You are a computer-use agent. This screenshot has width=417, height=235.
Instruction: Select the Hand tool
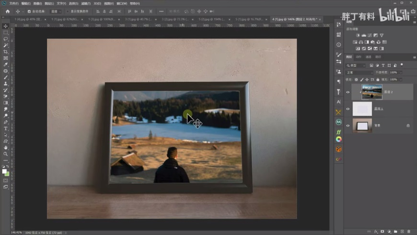[x=5, y=147]
